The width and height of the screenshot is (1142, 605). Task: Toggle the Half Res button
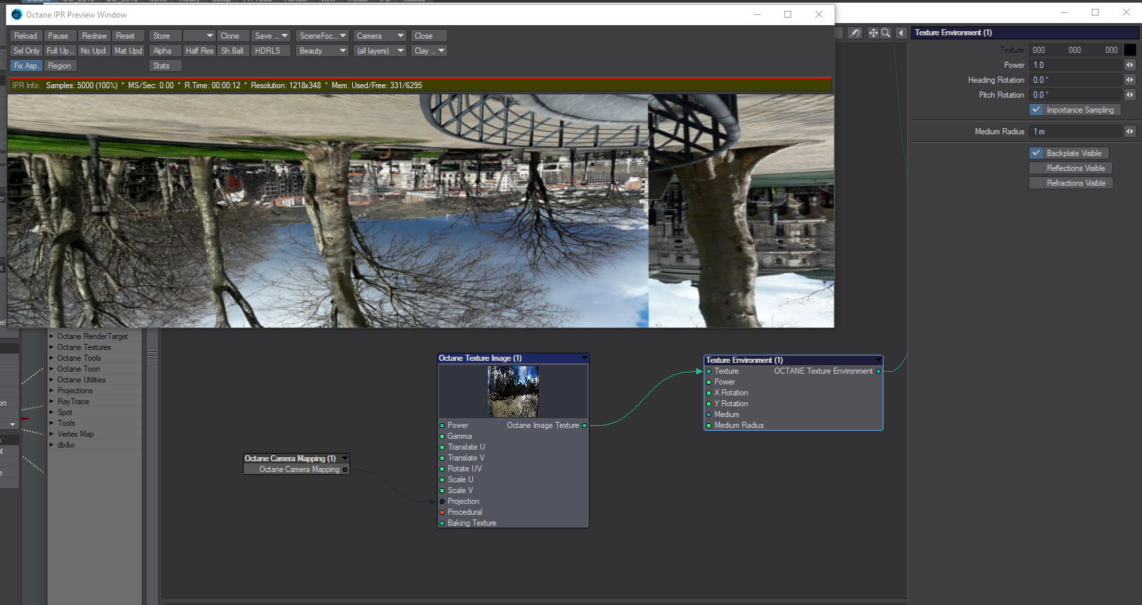(199, 51)
